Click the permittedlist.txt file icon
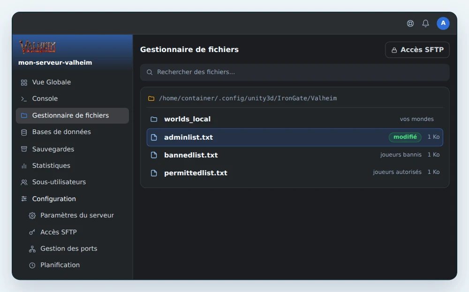 (x=154, y=173)
